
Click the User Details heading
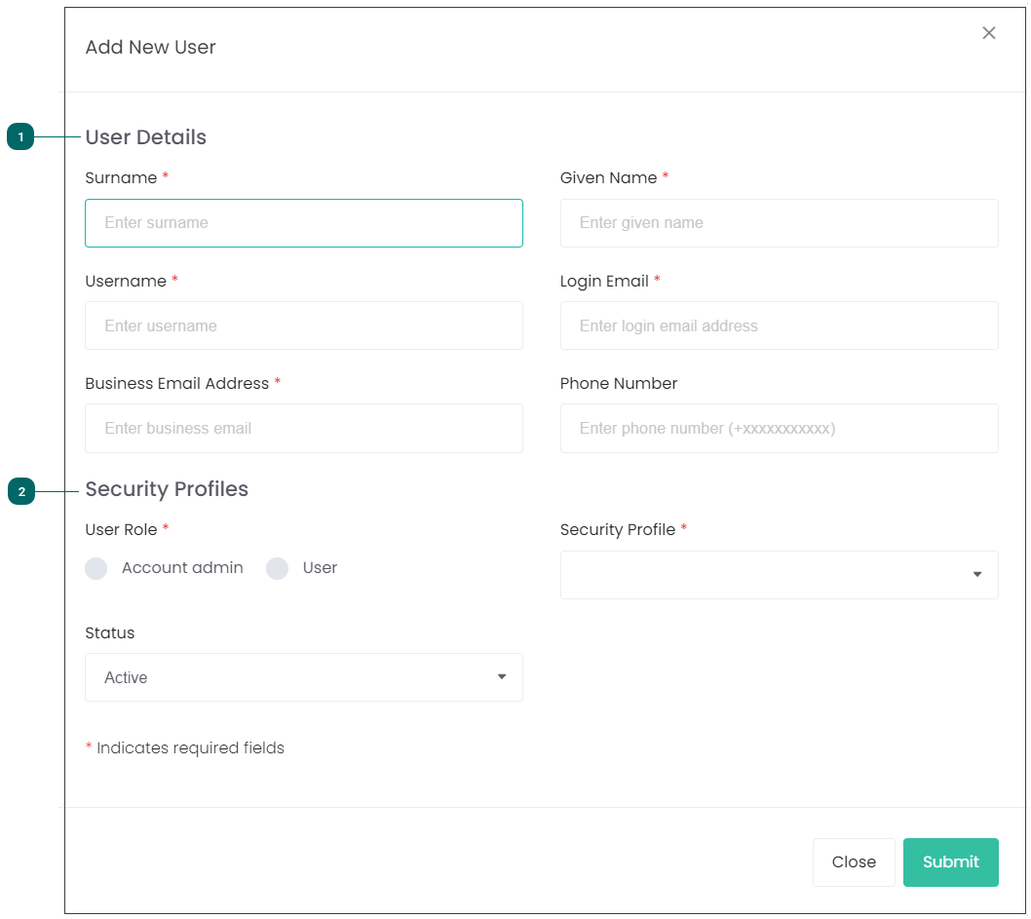146,136
